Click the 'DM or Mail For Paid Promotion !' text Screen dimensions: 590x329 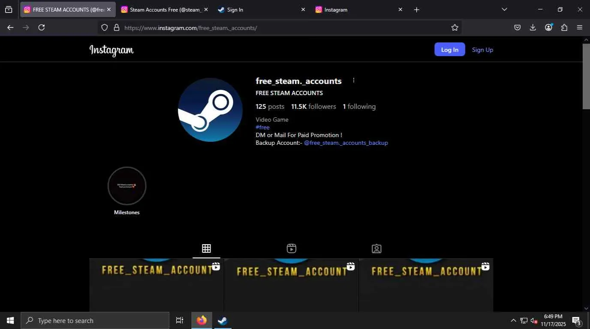299,135
